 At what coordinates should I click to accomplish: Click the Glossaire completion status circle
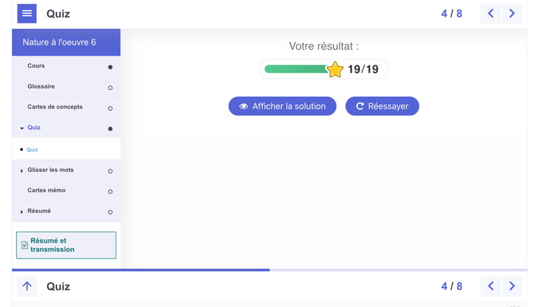110,88
